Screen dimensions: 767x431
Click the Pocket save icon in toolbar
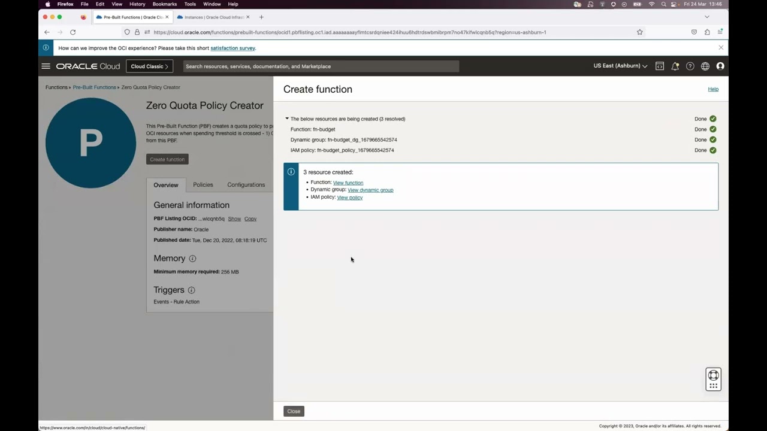click(694, 32)
